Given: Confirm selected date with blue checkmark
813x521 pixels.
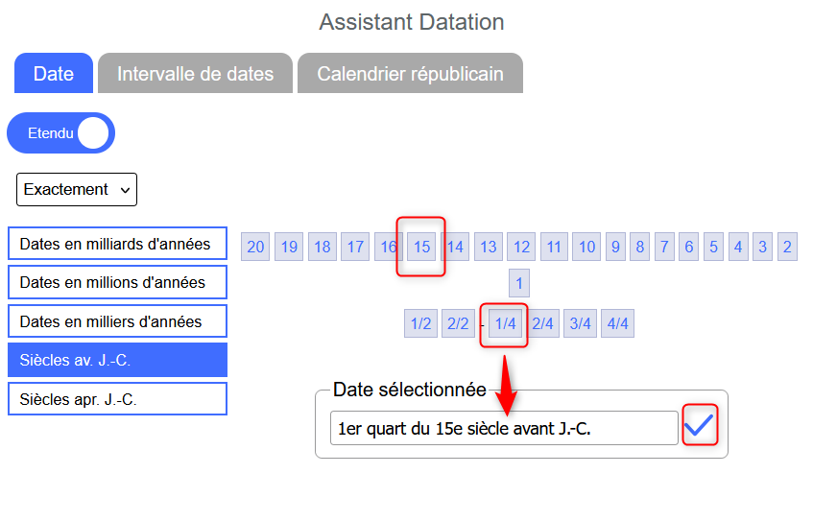Looking at the screenshot, I should (699, 426).
